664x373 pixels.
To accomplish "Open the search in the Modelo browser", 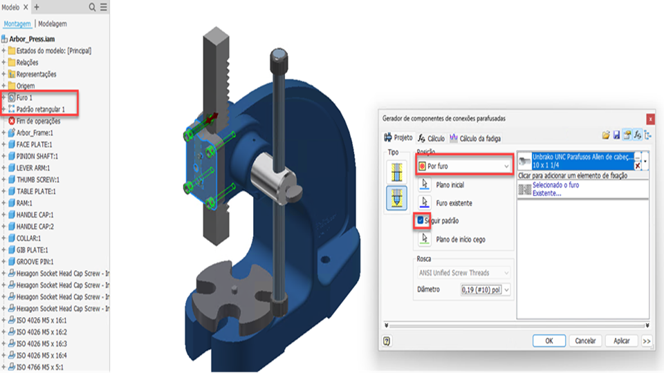I will [x=92, y=7].
